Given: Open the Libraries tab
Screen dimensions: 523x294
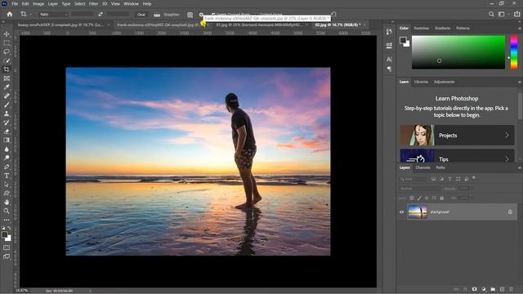Looking at the screenshot, I should pos(421,82).
